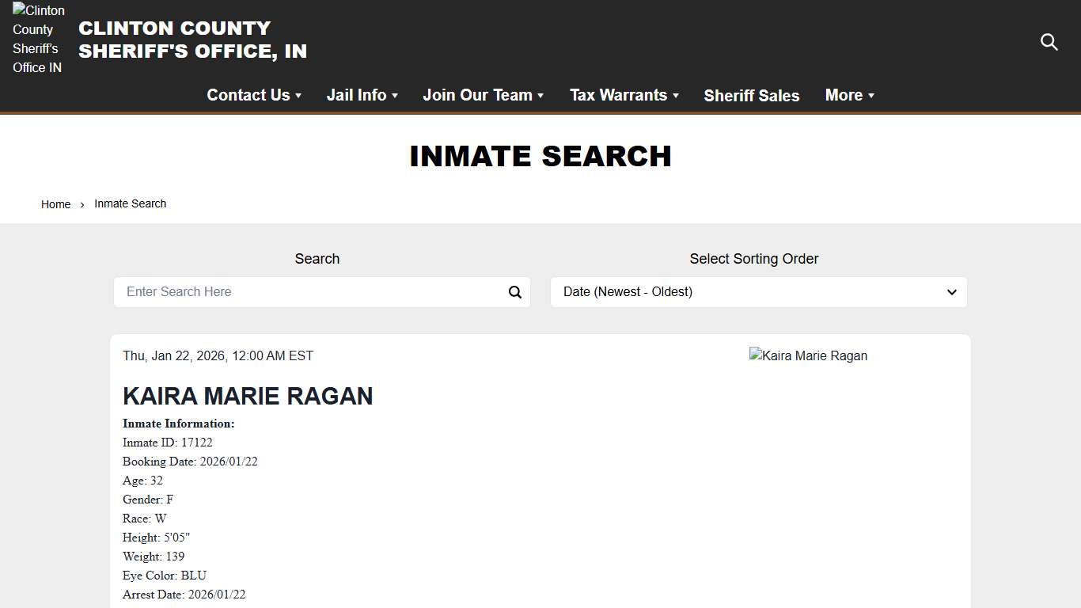The height and width of the screenshot is (608, 1081).
Task: Click the Inmate Search breadcrumb item
Action: [x=130, y=203]
